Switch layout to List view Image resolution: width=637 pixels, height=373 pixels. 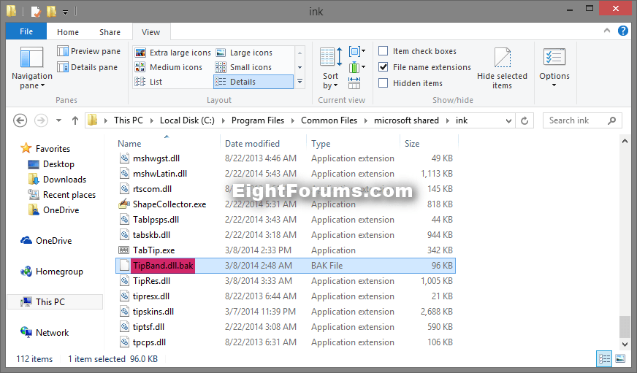(x=148, y=82)
